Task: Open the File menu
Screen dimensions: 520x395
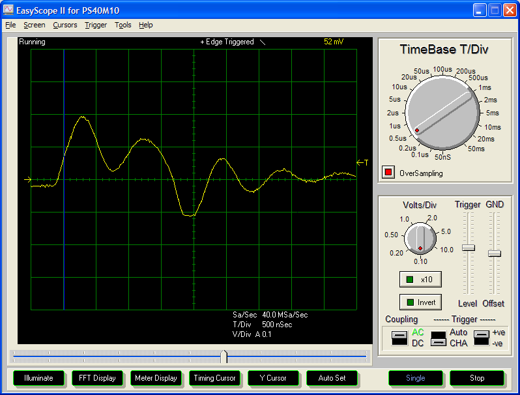Action: click(x=10, y=25)
